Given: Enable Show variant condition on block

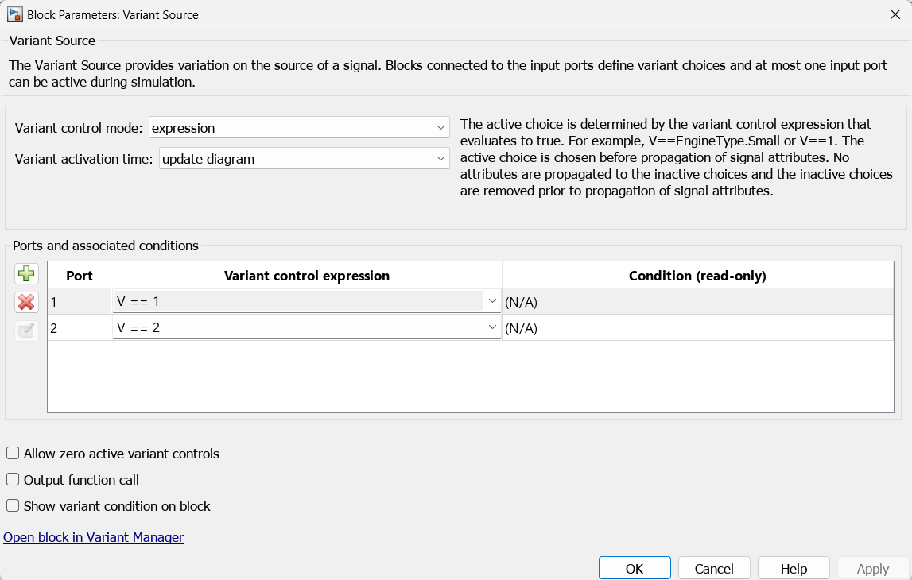Looking at the screenshot, I should click(12, 506).
